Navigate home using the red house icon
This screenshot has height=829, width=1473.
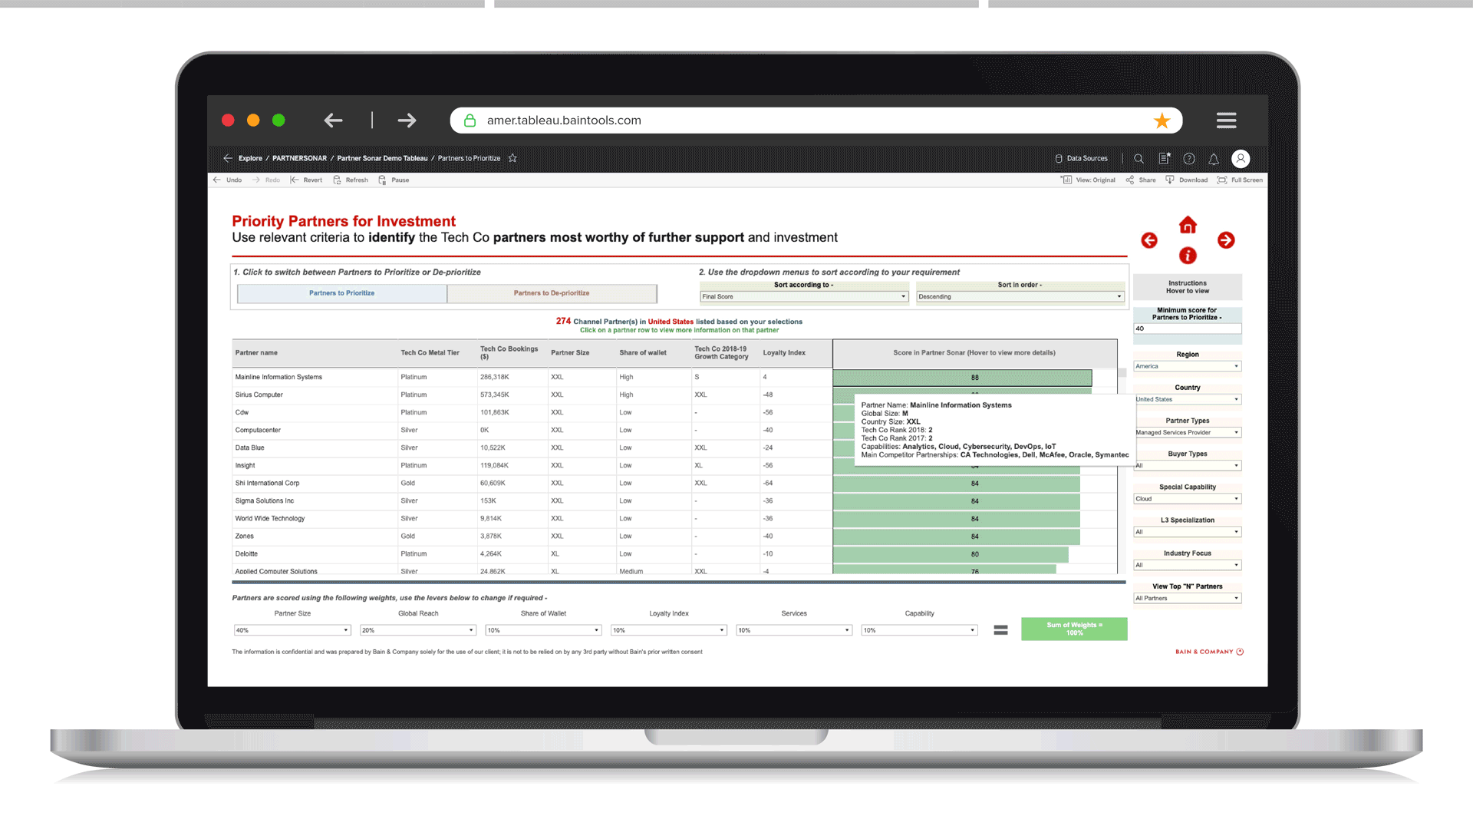(x=1187, y=226)
